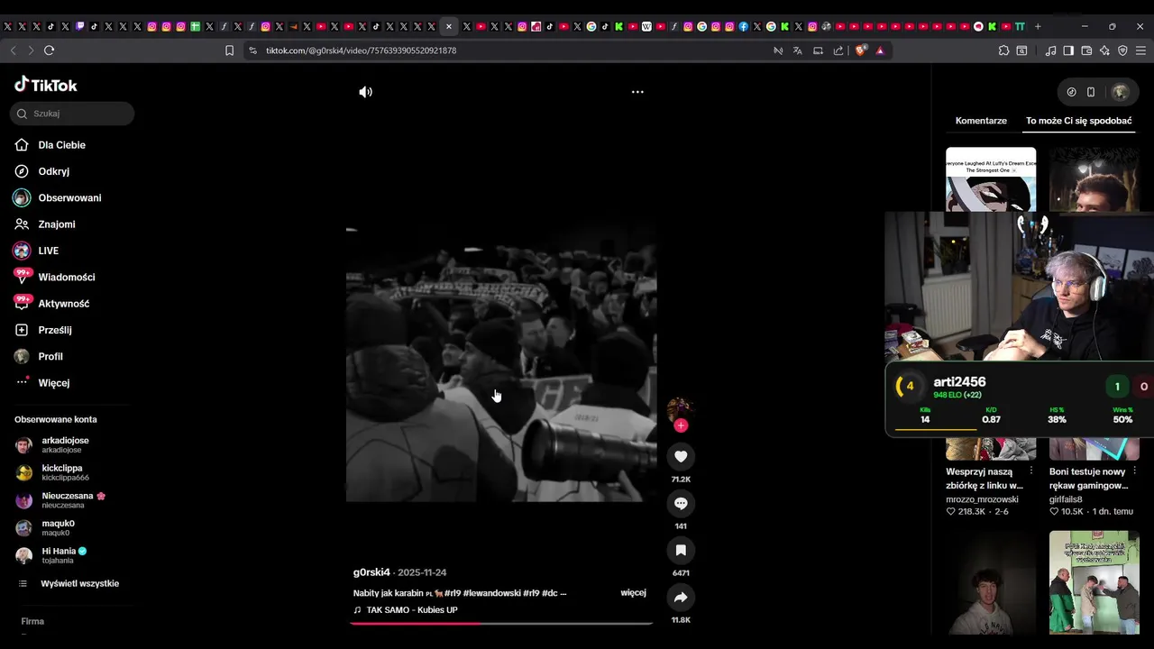Open the three-dot video options menu
Viewport: 1154px width, 649px height.
coord(637,92)
